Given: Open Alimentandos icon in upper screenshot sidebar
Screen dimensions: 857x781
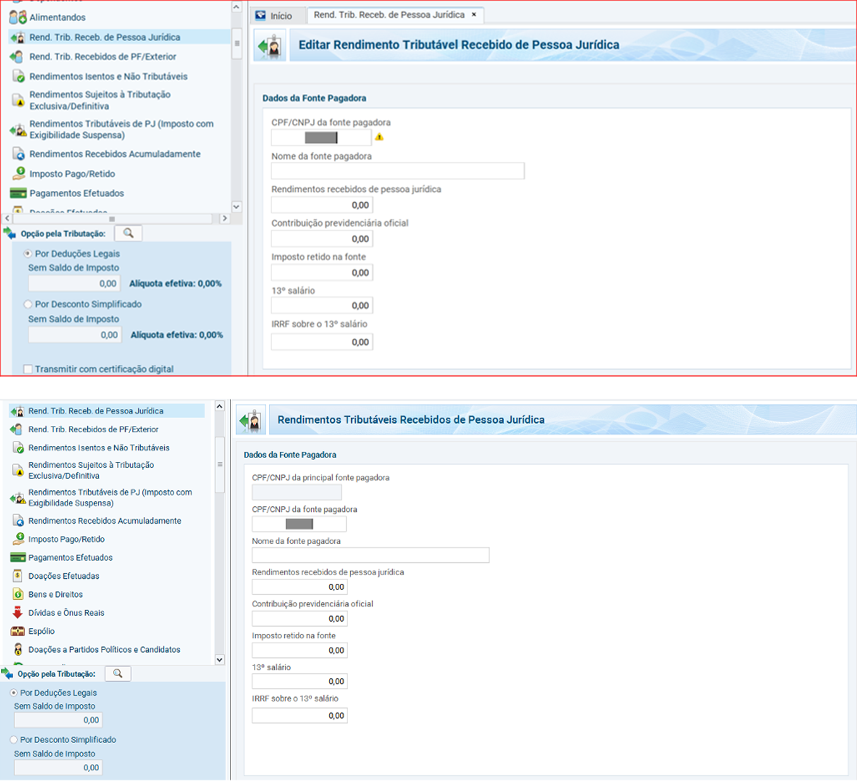Looking at the screenshot, I should (x=18, y=17).
